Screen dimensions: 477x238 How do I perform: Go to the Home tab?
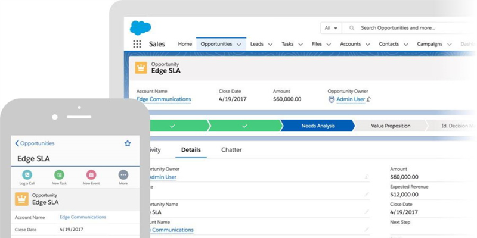tap(185, 44)
